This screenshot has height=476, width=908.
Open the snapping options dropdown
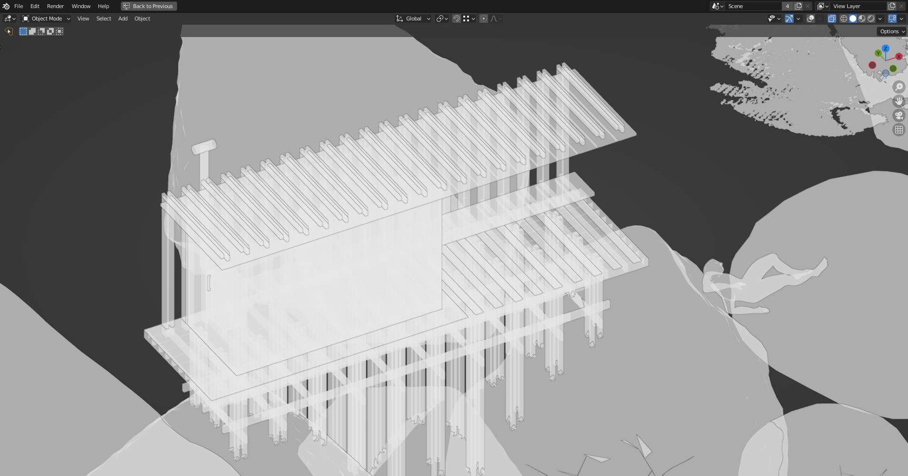pyautogui.click(x=469, y=19)
